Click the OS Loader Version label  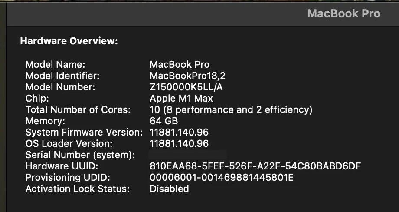click(69, 143)
